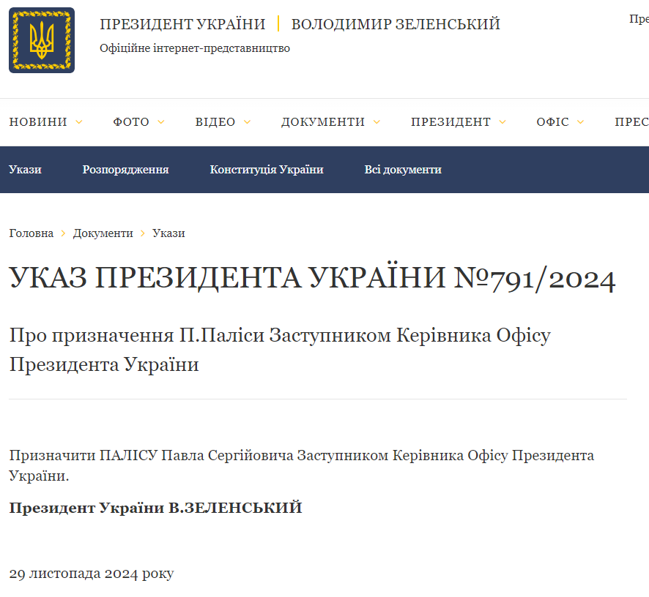Expand the ОФІС dropdown chevron
This screenshot has height=597, width=649.
pyautogui.click(x=582, y=123)
